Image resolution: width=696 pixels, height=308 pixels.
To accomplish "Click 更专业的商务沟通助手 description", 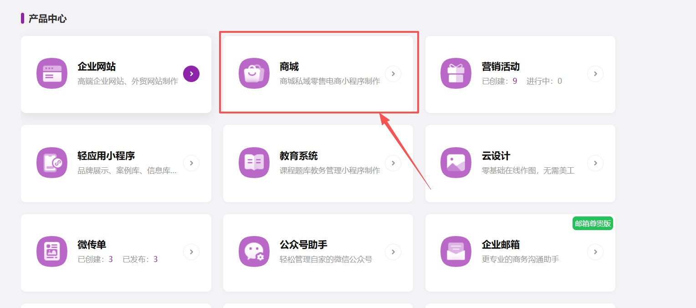I will click(x=520, y=260).
